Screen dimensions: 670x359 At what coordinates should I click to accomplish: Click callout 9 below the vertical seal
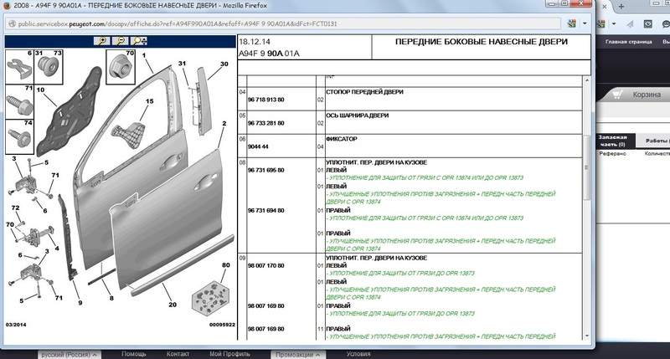(80, 303)
